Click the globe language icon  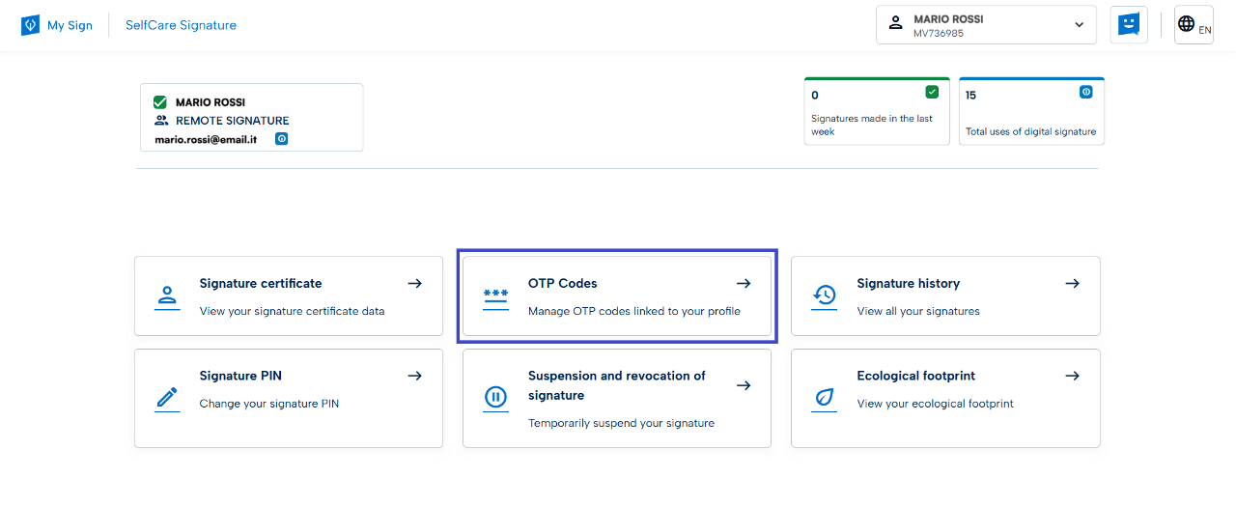(1187, 24)
